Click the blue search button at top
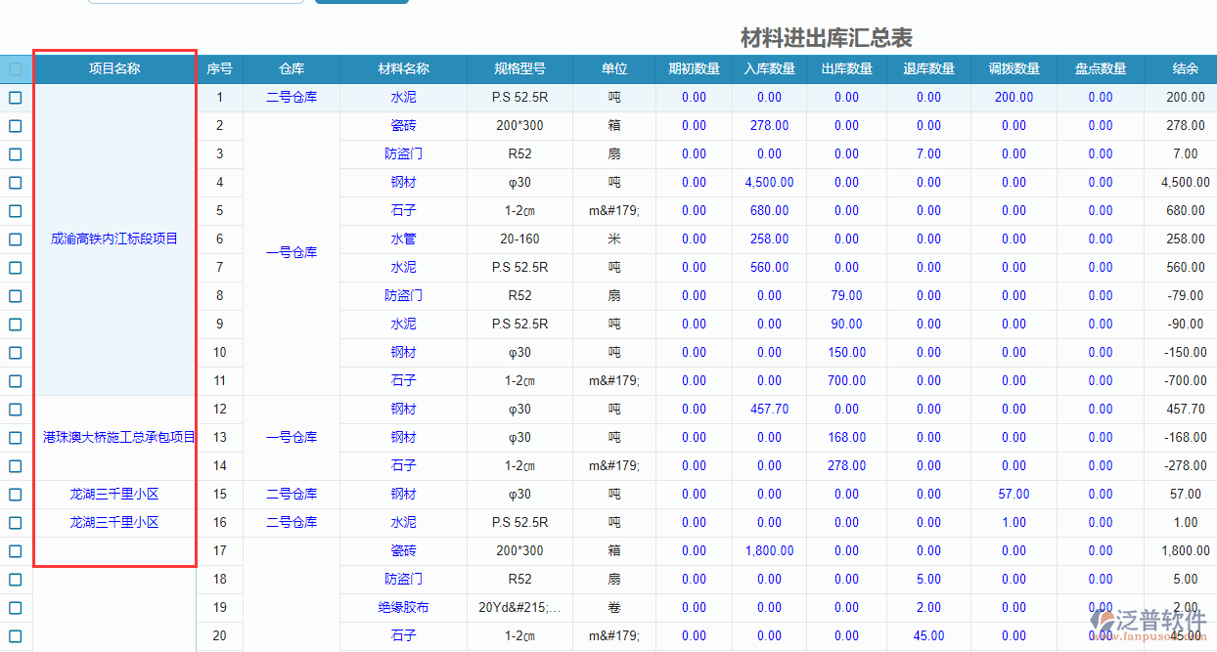1217x652 pixels. [361, 2]
